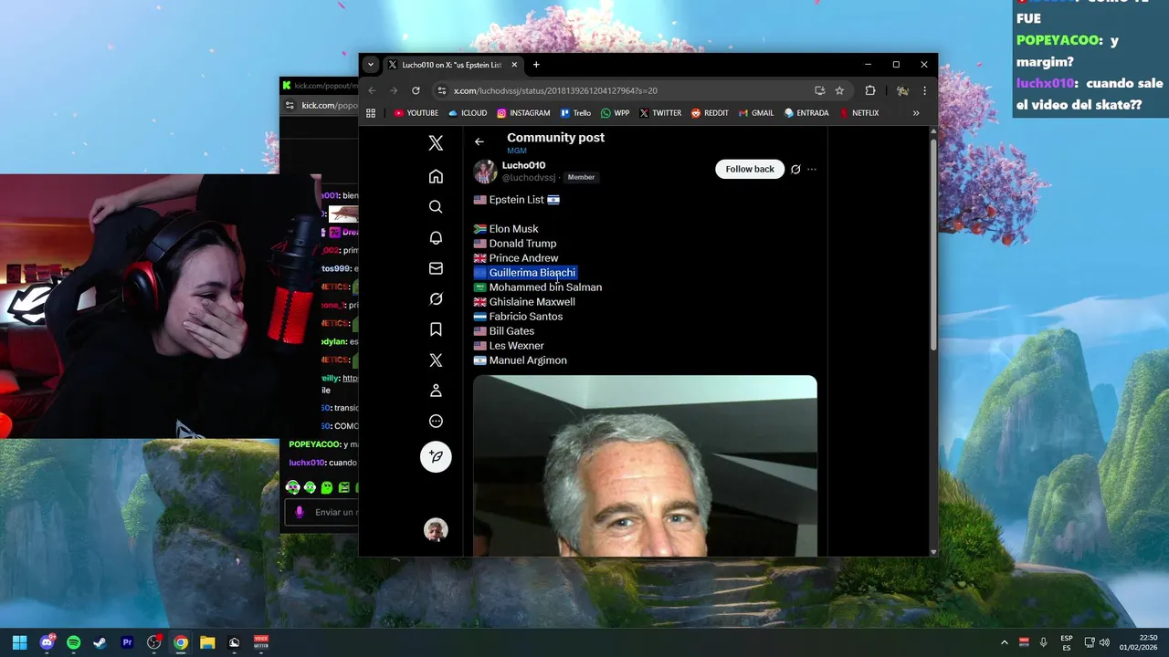Click Kick popout window address bar

(x=329, y=105)
